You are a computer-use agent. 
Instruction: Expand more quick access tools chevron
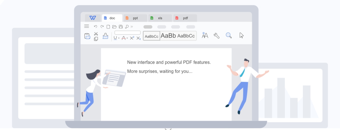point(132,27)
